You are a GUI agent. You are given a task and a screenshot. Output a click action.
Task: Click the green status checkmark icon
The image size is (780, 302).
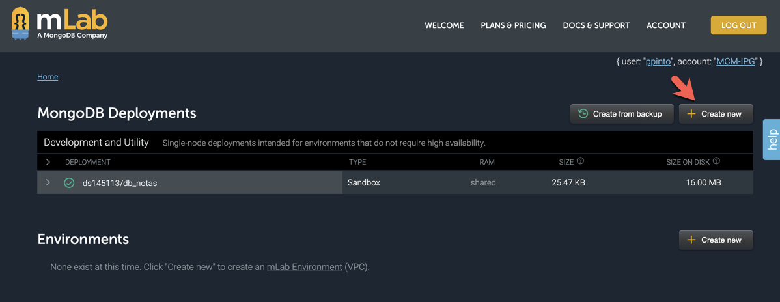tap(69, 183)
